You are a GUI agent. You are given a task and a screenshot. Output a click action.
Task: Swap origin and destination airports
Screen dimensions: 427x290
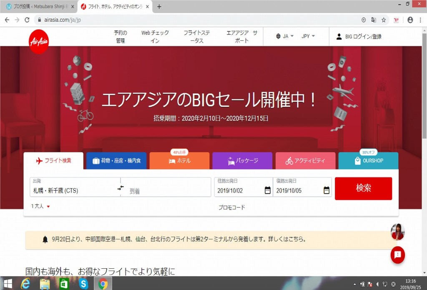pyautogui.click(x=121, y=188)
